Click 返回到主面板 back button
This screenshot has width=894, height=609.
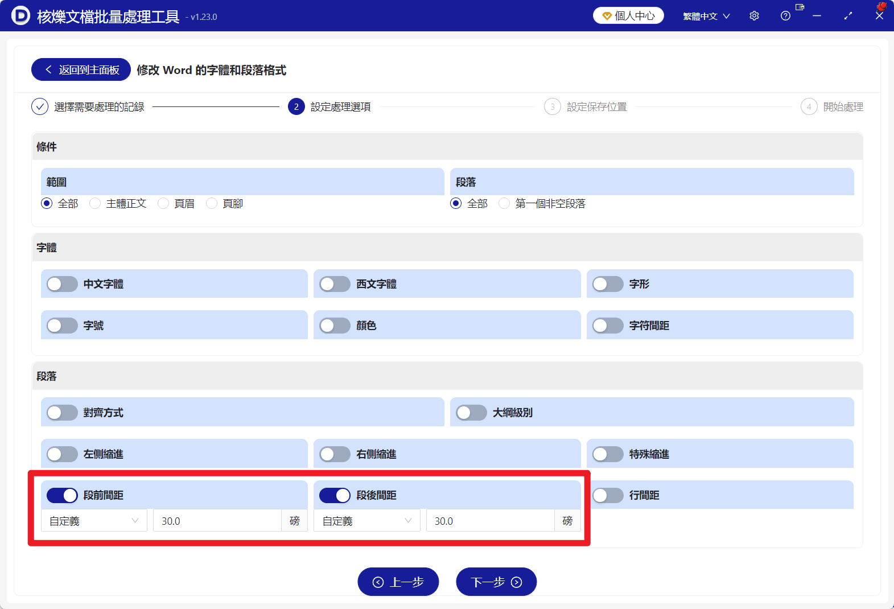[81, 69]
